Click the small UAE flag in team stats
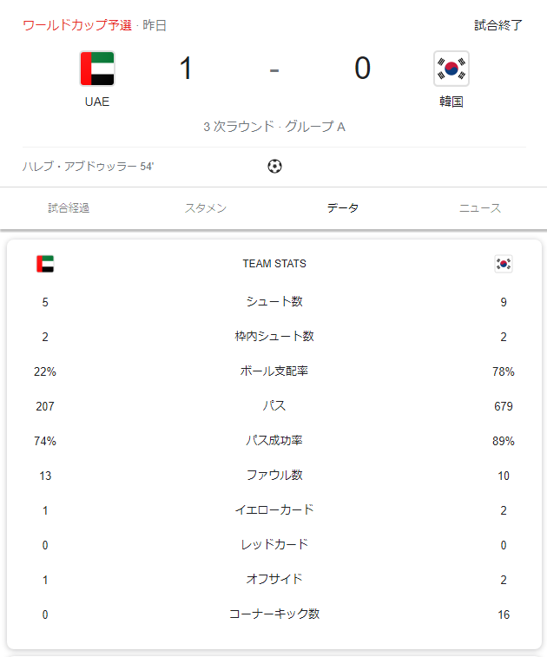 coord(45,264)
